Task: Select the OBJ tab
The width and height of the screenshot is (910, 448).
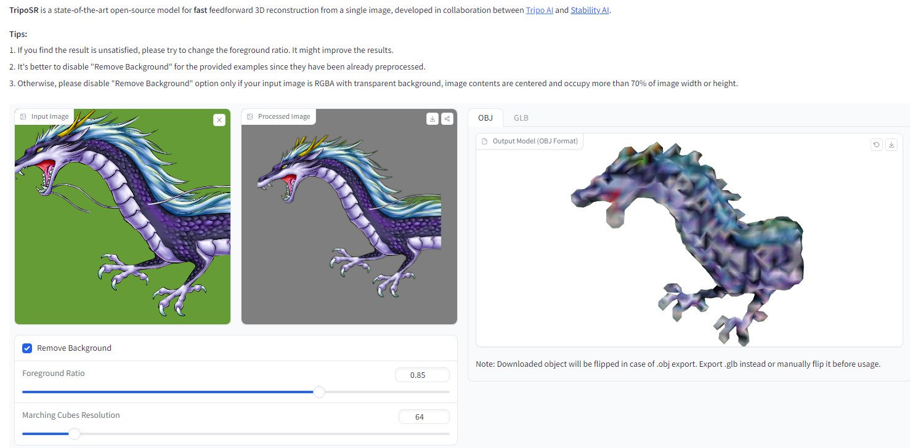Action: [x=485, y=118]
